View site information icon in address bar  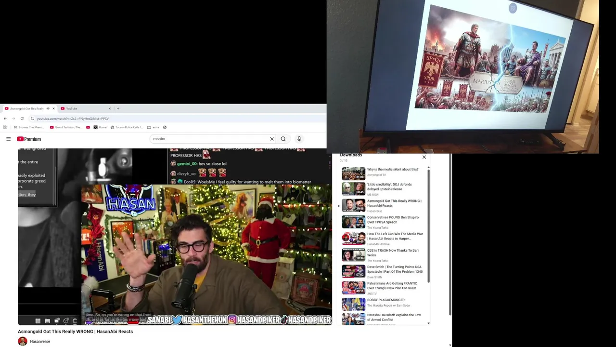pyautogui.click(x=32, y=119)
